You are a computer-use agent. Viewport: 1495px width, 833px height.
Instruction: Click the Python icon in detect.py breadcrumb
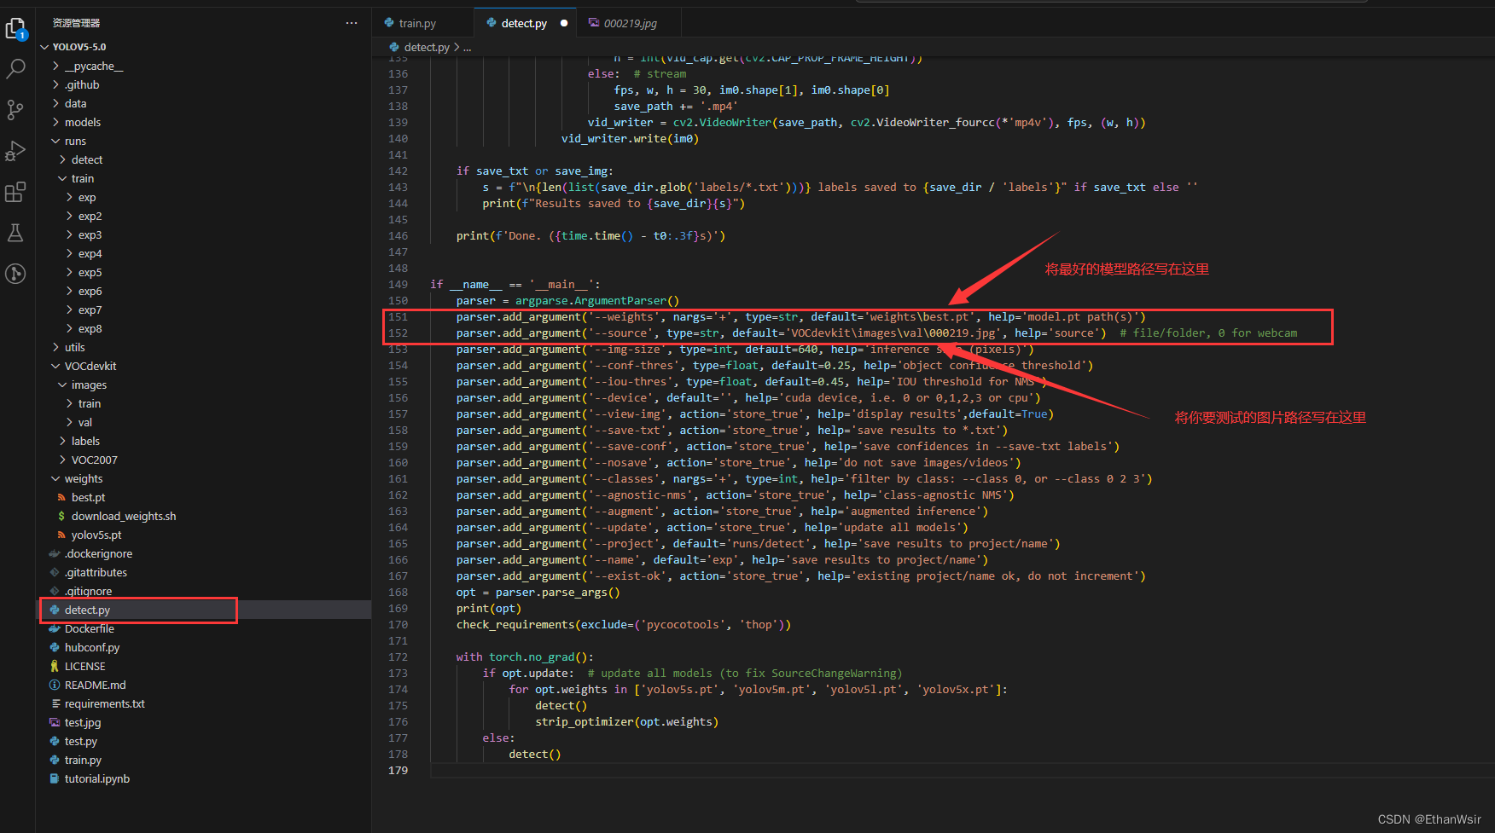[394, 47]
